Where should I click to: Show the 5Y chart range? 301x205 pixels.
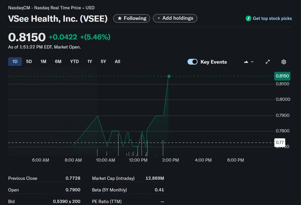point(103,61)
